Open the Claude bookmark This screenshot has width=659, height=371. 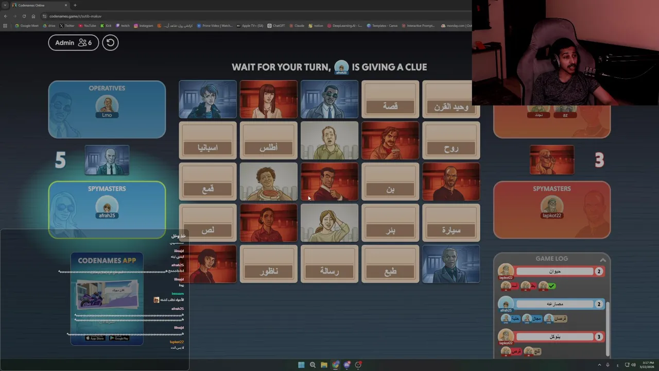pos(297,25)
